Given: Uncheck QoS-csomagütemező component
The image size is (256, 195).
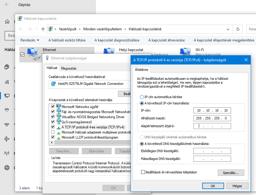Looking at the screenshot, I should click(53, 122).
